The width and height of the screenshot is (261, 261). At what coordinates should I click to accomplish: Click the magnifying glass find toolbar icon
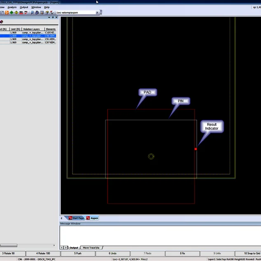[x=33, y=13]
